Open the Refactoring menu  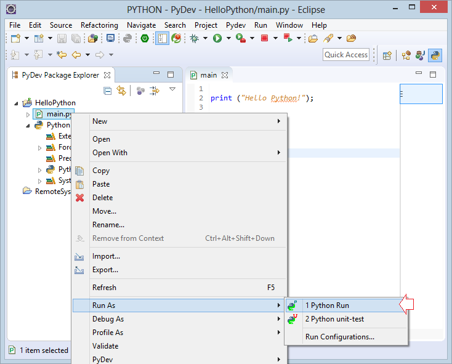[99, 25]
